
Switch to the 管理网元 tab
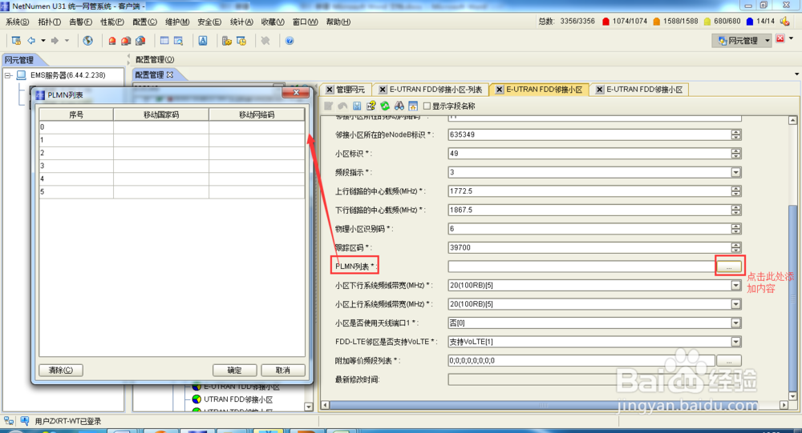(x=350, y=90)
